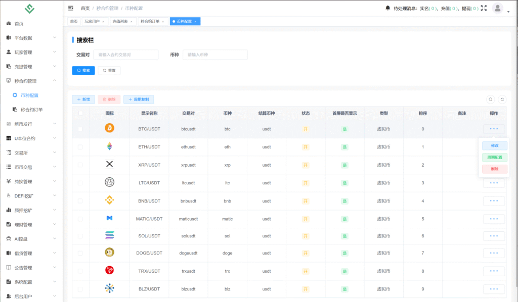This screenshot has width=518, height=302.
Task: Check the BTC/USDT row checkbox
Action: click(80, 129)
